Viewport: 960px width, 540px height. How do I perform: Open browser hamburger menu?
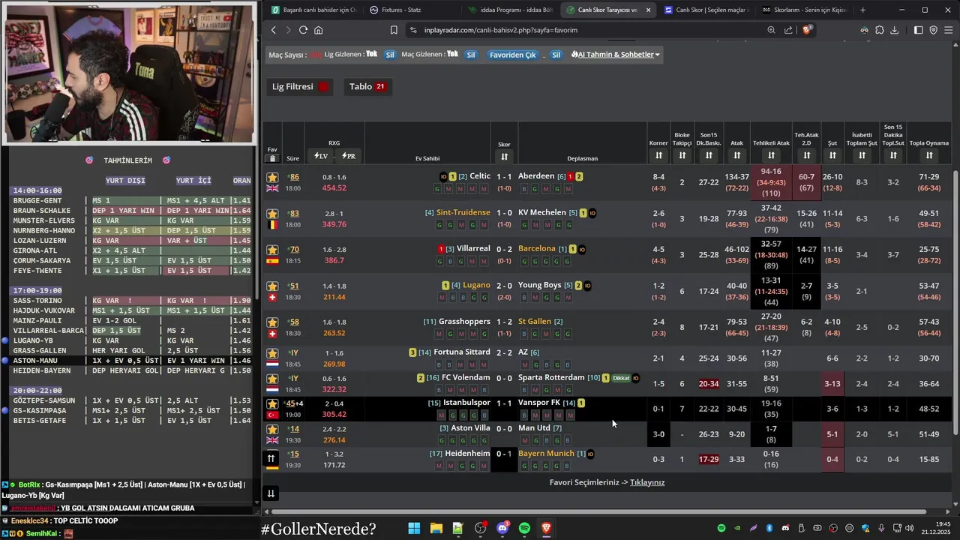pyautogui.click(x=949, y=30)
